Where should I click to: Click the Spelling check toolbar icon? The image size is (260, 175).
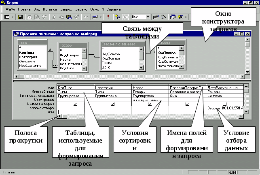point(44,17)
